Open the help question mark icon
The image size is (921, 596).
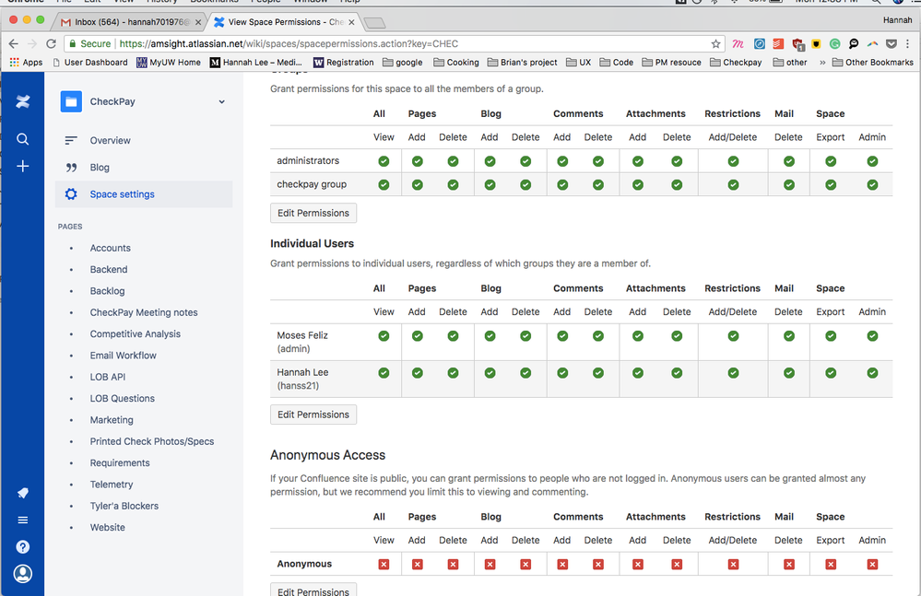[22, 547]
